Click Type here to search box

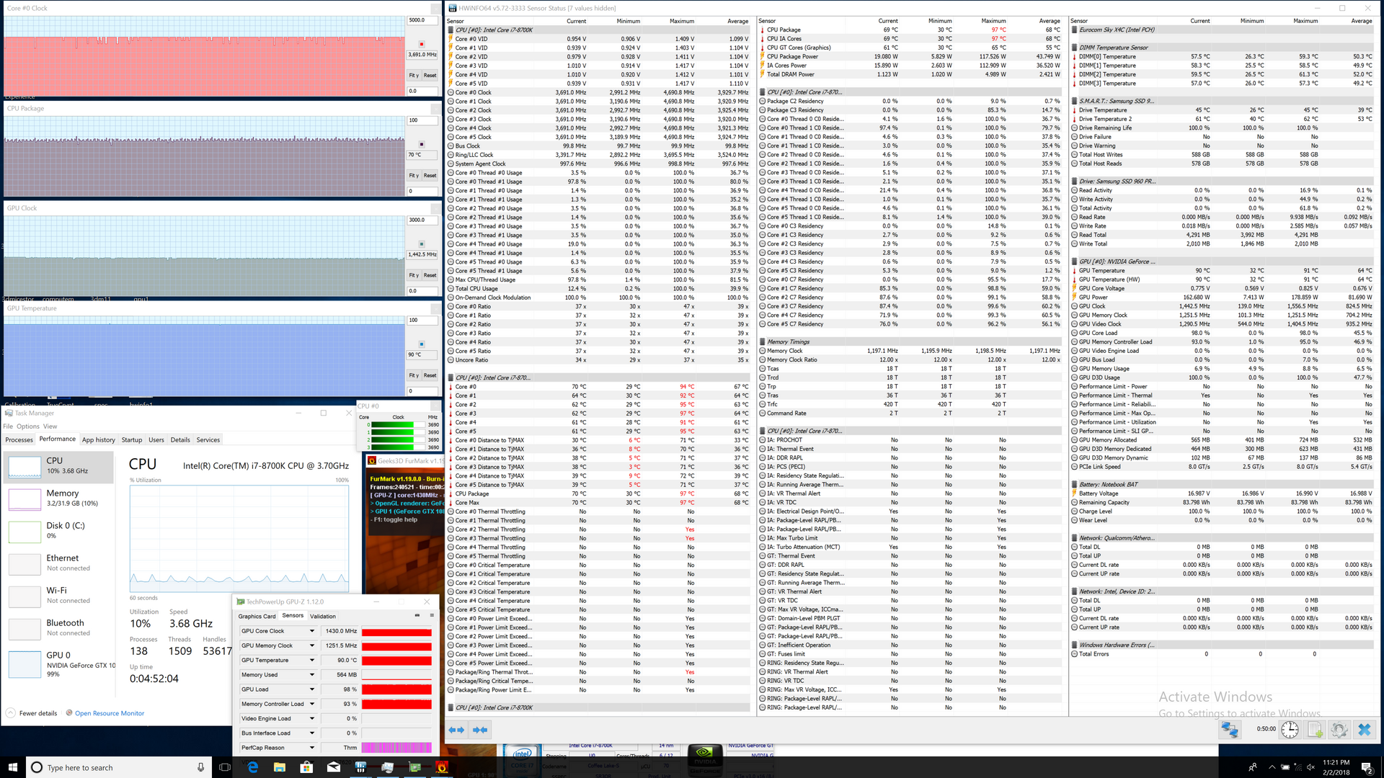(x=119, y=767)
